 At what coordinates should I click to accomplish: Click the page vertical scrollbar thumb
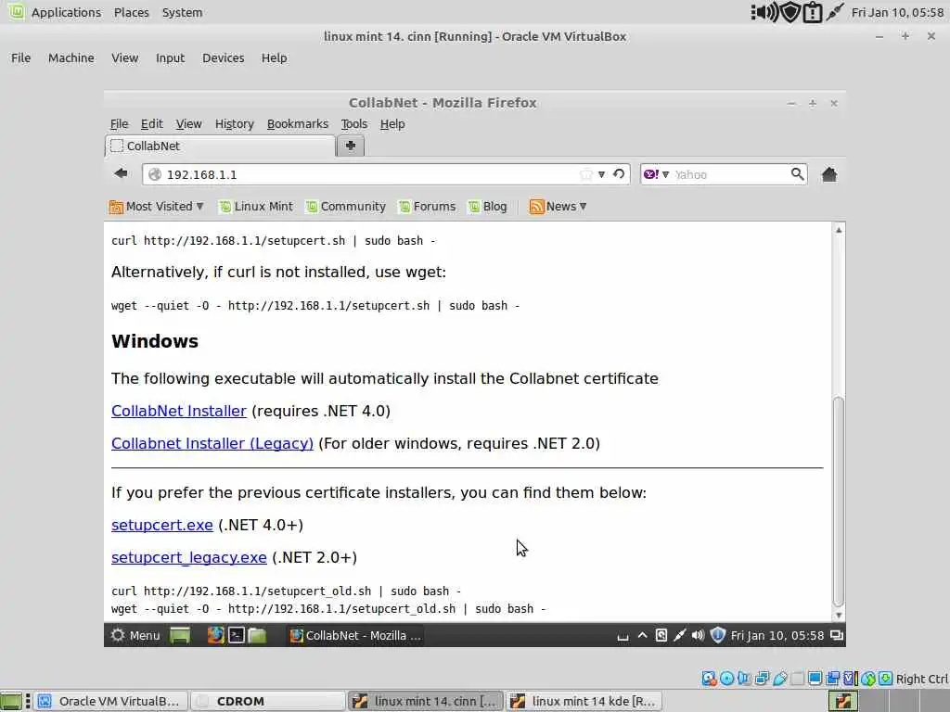pyautogui.click(x=839, y=502)
